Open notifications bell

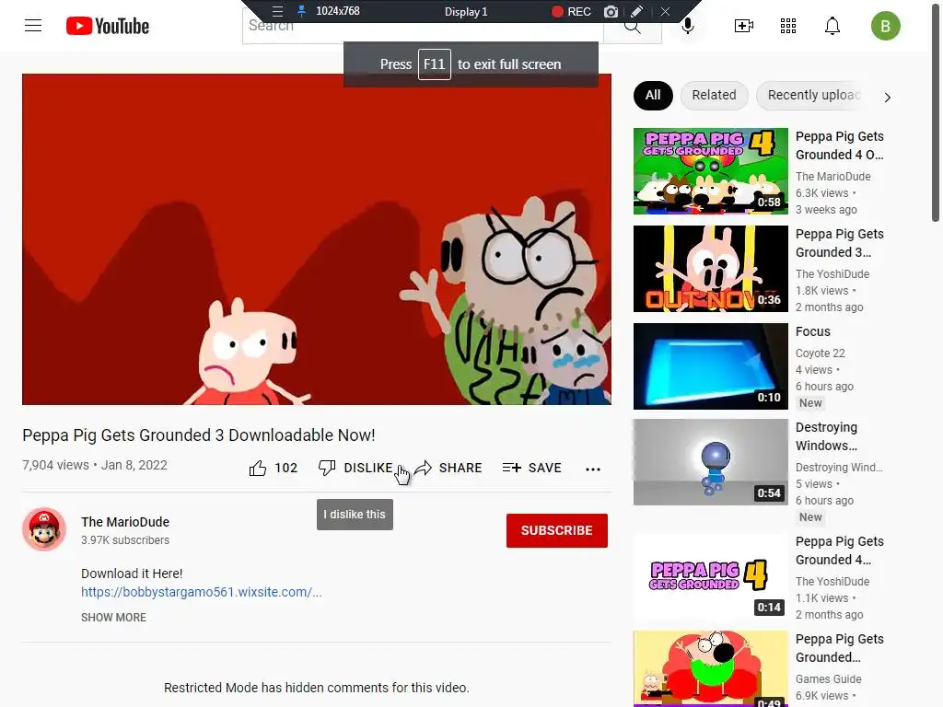(832, 26)
